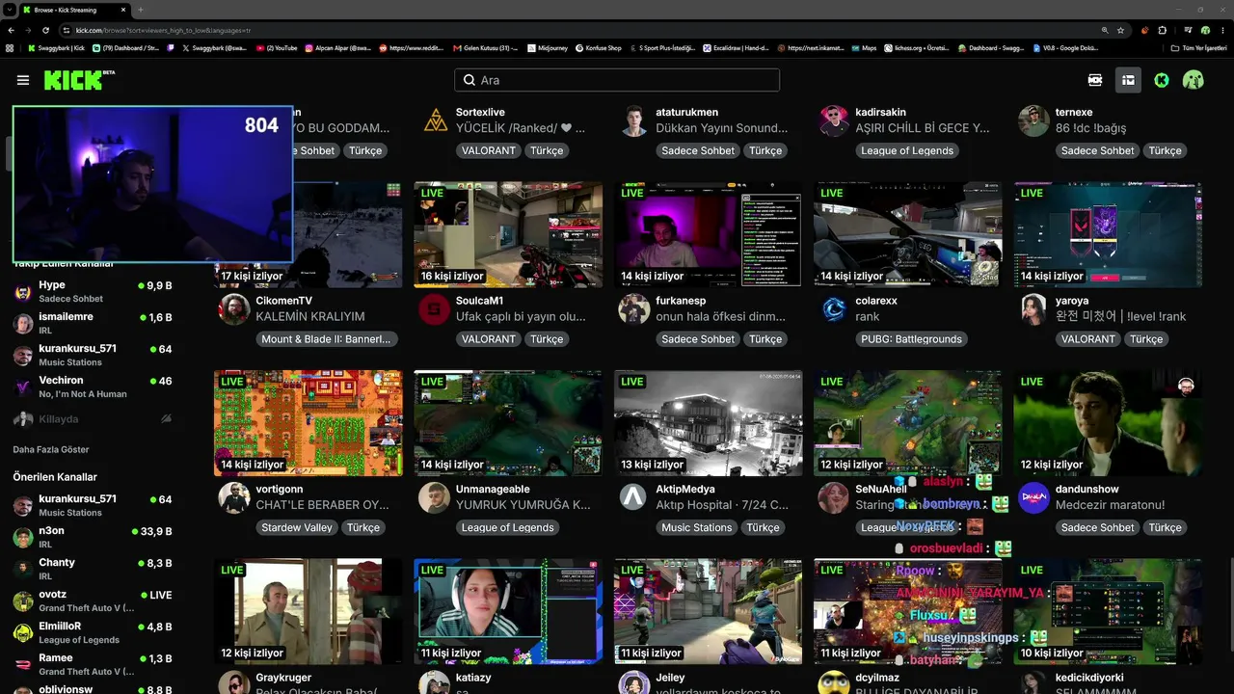The height and width of the screenshot is (694, 1234).
Task: Open ElmiilloR channel in recommended list
Action: pos(93,632)
